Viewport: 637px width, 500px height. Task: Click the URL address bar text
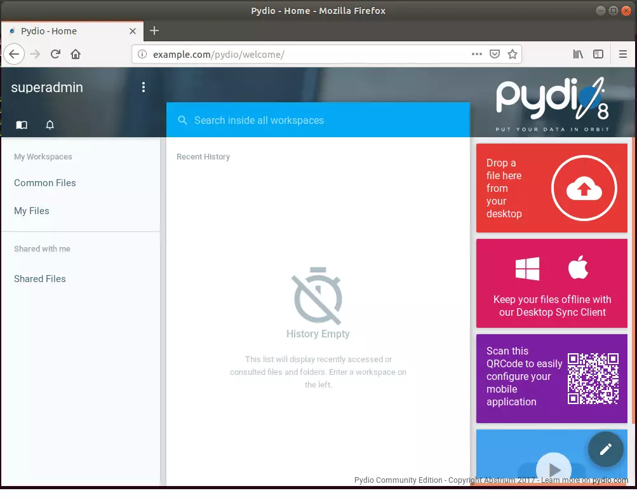click(x=218, y=55)
